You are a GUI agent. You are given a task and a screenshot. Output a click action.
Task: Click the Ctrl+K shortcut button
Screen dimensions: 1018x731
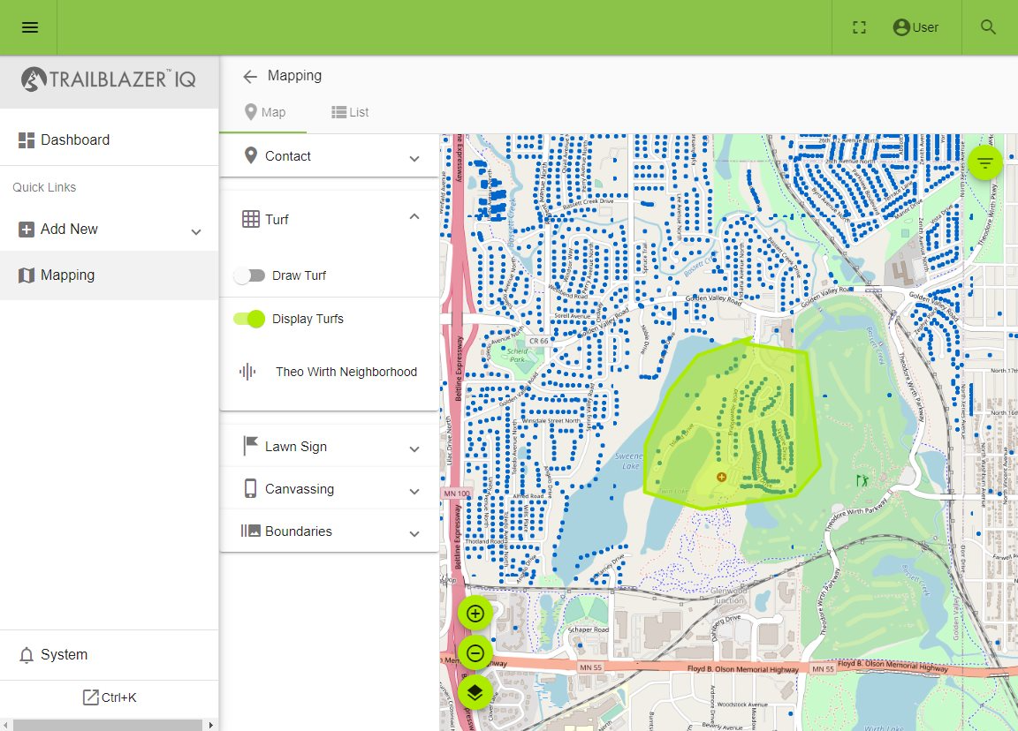click(110, 697)
